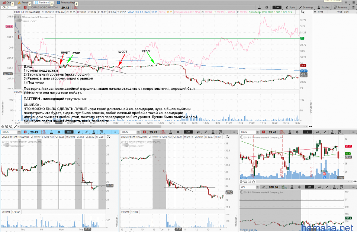Image resolution: width=357 pixels, height=232 pixels.
Task: Open main chart settings gear
Action: [x=267, y=7]
